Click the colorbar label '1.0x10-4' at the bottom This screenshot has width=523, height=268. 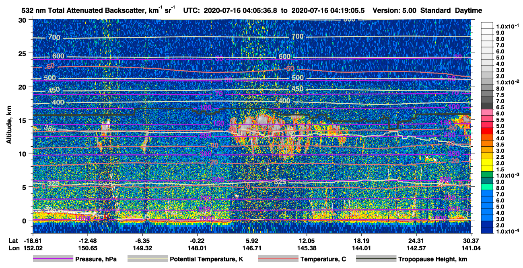507,231
